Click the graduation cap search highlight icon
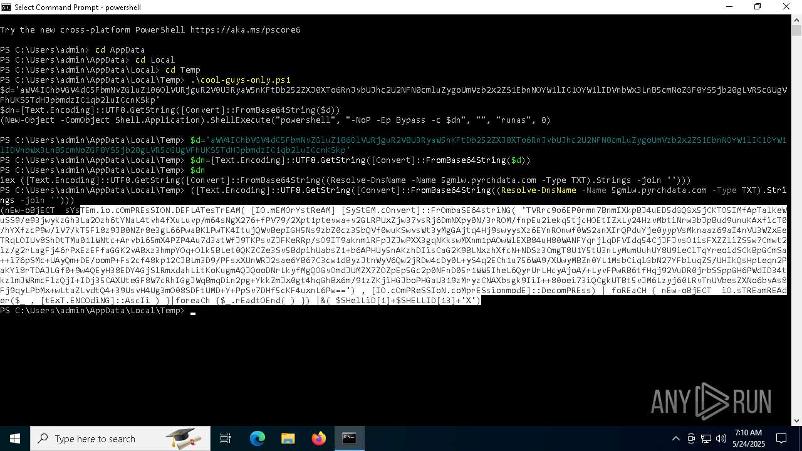Screen dimensions: 802x451 [183, 438]
